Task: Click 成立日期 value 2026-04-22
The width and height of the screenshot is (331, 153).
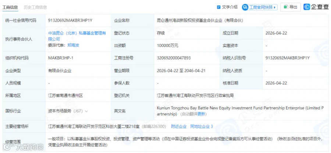Action: [x=276, y=33]
